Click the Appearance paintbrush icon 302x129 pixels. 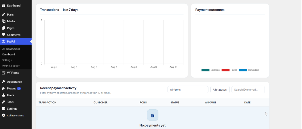pyautogui.click(x=4, y=82)
